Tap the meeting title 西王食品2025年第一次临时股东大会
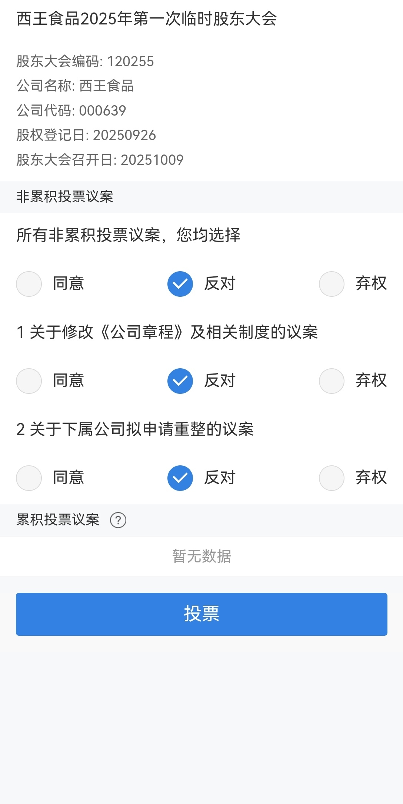403x804 pixels. tap(147, 19)
